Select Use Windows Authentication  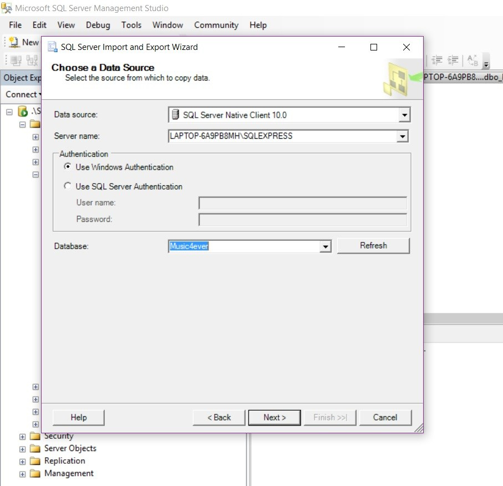tap(68, 167)
